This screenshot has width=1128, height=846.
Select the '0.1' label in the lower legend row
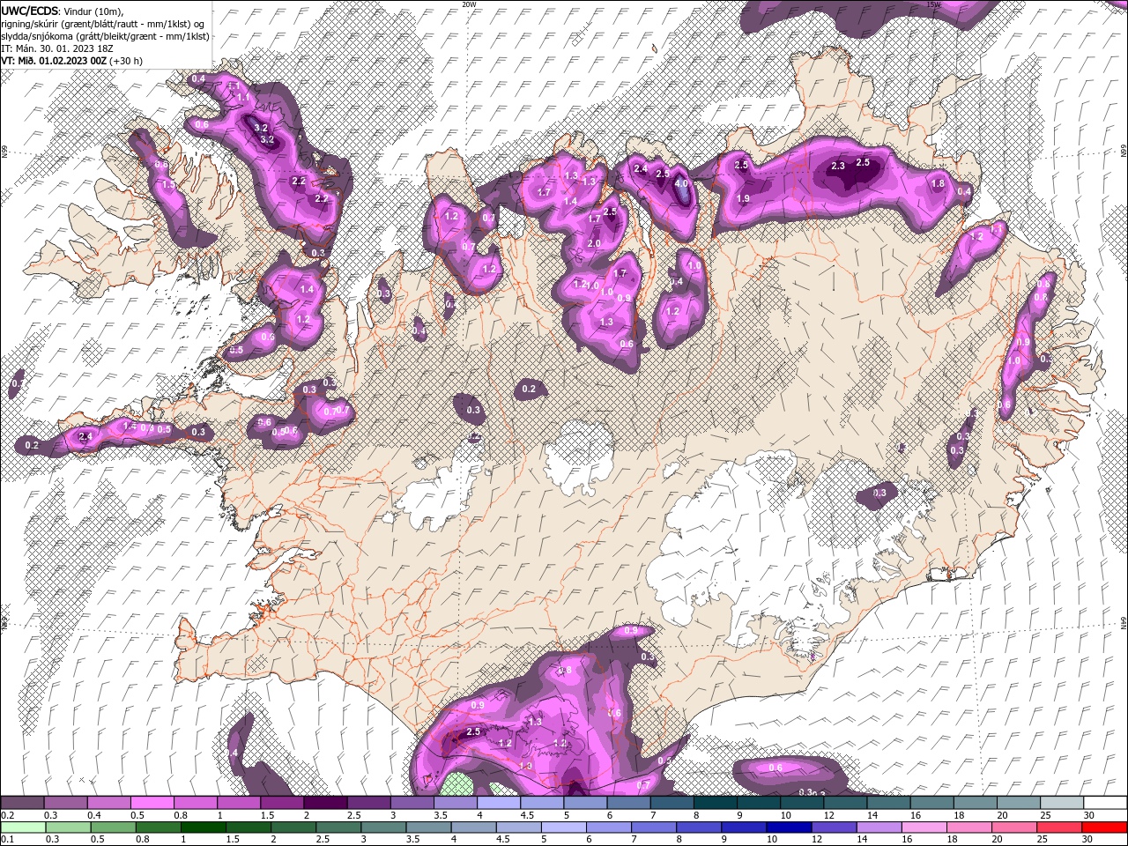click(7, 840)
